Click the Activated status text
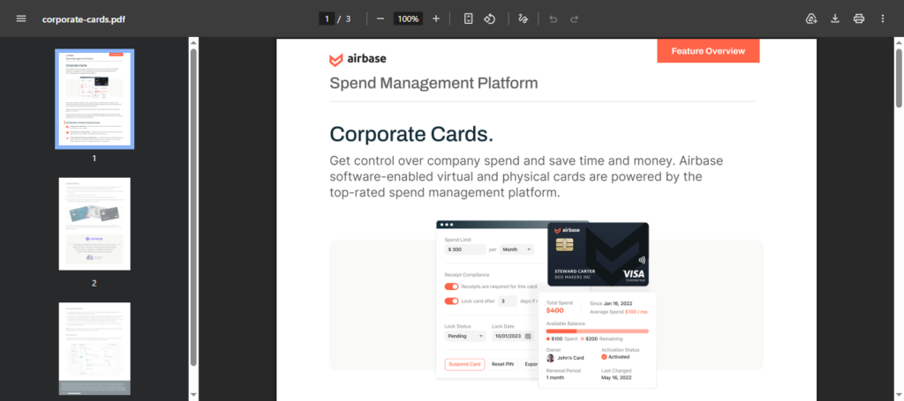904x401 pixels. 619,357
